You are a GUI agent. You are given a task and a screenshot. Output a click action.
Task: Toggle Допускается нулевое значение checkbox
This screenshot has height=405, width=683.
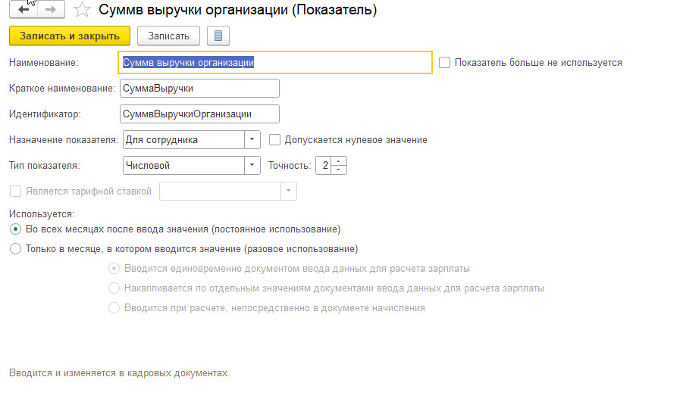(274, 140)
